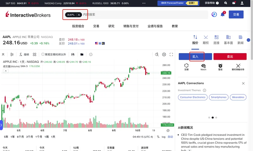Expand the left side panel arrow
This screenshot has width=253, height=151.
pyautogui.click(x=1, y=125)
